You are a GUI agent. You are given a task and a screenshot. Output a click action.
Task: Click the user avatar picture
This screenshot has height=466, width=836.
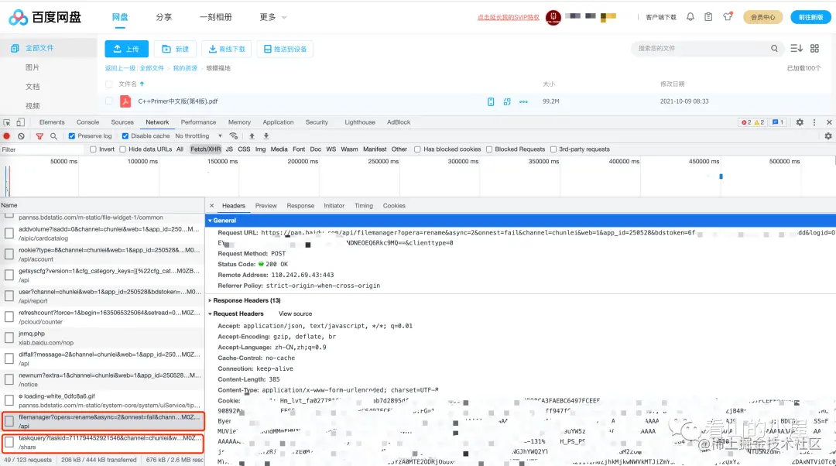[x=553, y=17]
